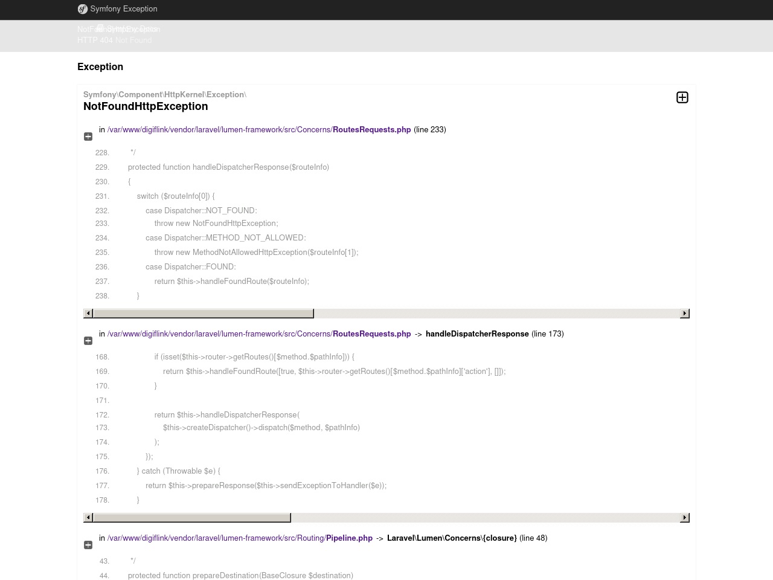Collapse the handleDispatcherResponse line 173 trace
The image size is (773, 580).
point(88,341)
